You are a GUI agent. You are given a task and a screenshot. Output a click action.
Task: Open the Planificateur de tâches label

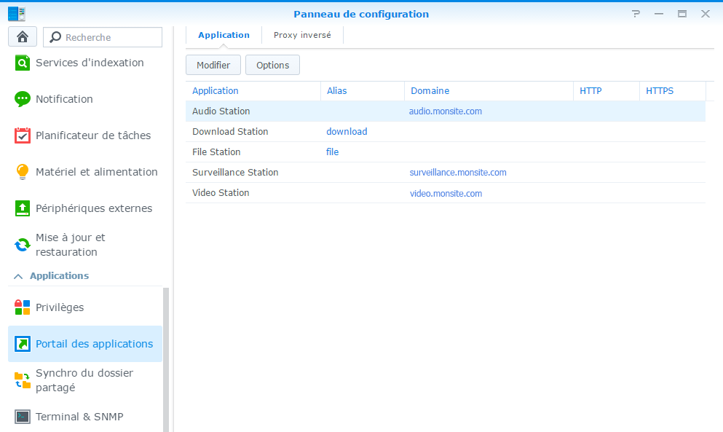[93, 136]
